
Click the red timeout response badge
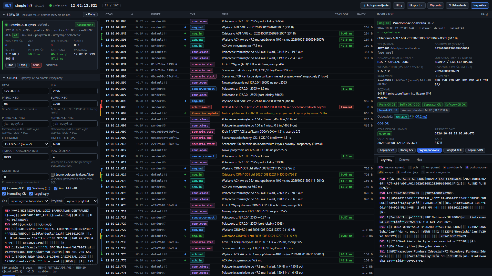(x=347, y=107)
